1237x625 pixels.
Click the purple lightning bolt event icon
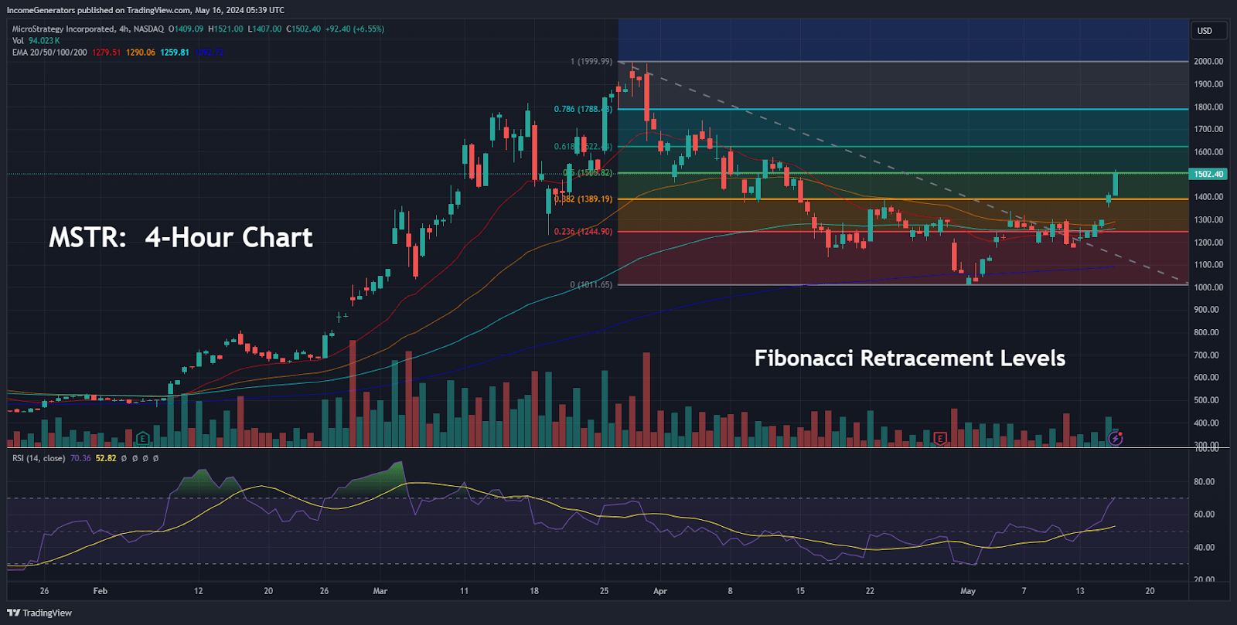(1115, 438)
